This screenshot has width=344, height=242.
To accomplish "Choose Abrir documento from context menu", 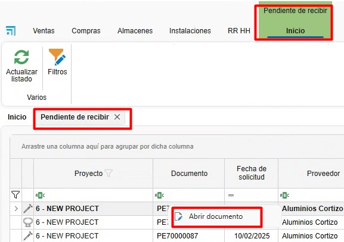I will pos(216,216).
